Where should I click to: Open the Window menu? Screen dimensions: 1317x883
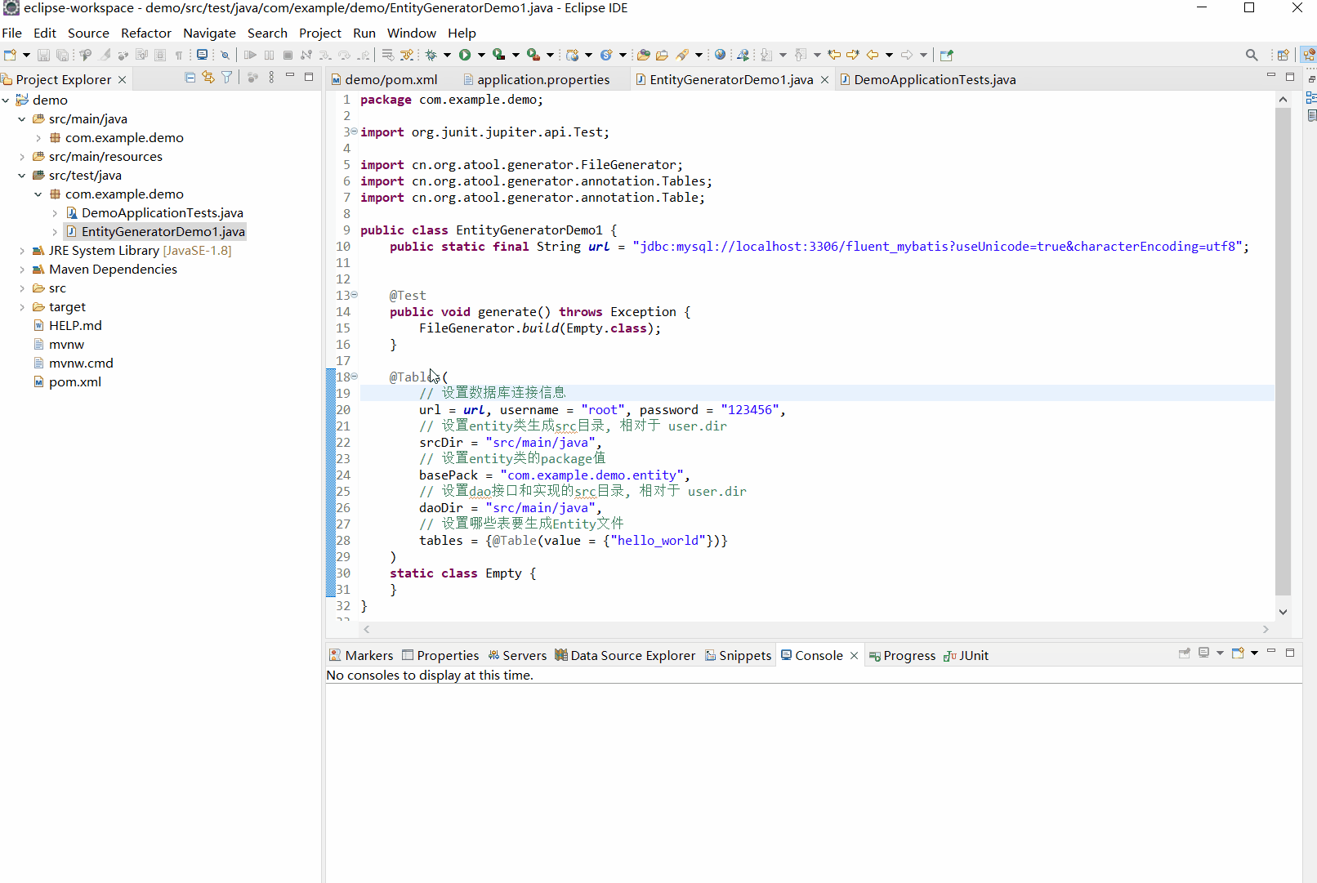411,33
